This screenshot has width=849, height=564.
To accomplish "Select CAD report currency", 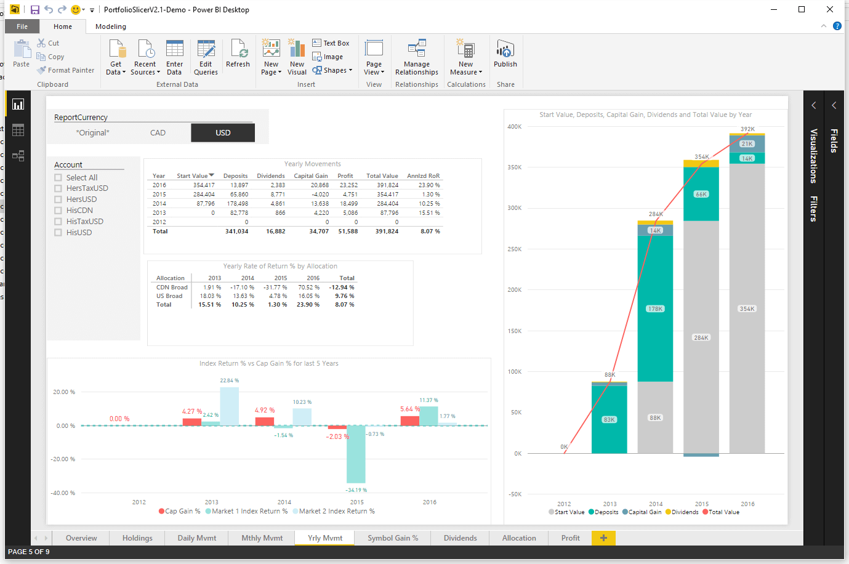I will pyautogui.click(x=158, y=133).
